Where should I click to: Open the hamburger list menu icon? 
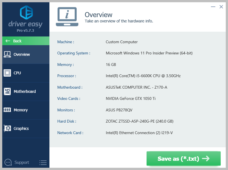pos(43,163)
